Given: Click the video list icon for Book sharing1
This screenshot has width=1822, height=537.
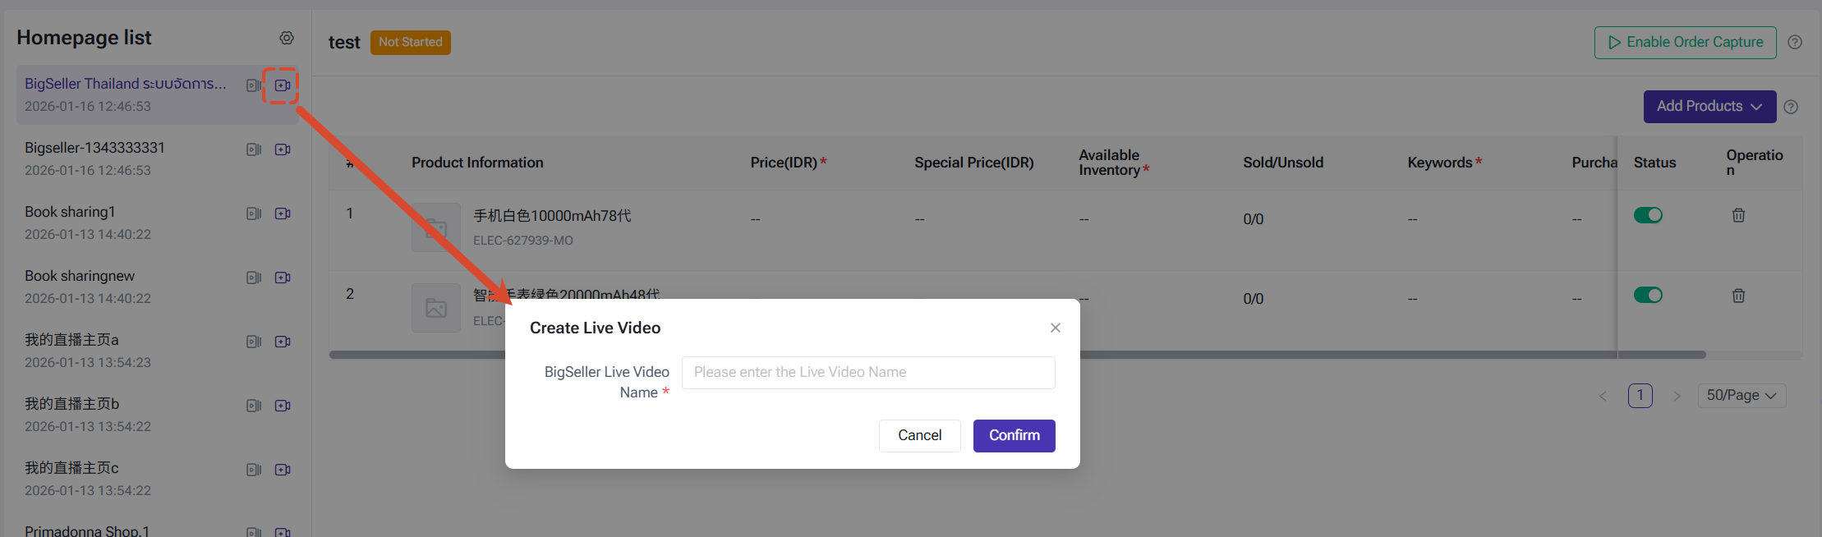Looking at the screenshot, I should click(254, 213).
